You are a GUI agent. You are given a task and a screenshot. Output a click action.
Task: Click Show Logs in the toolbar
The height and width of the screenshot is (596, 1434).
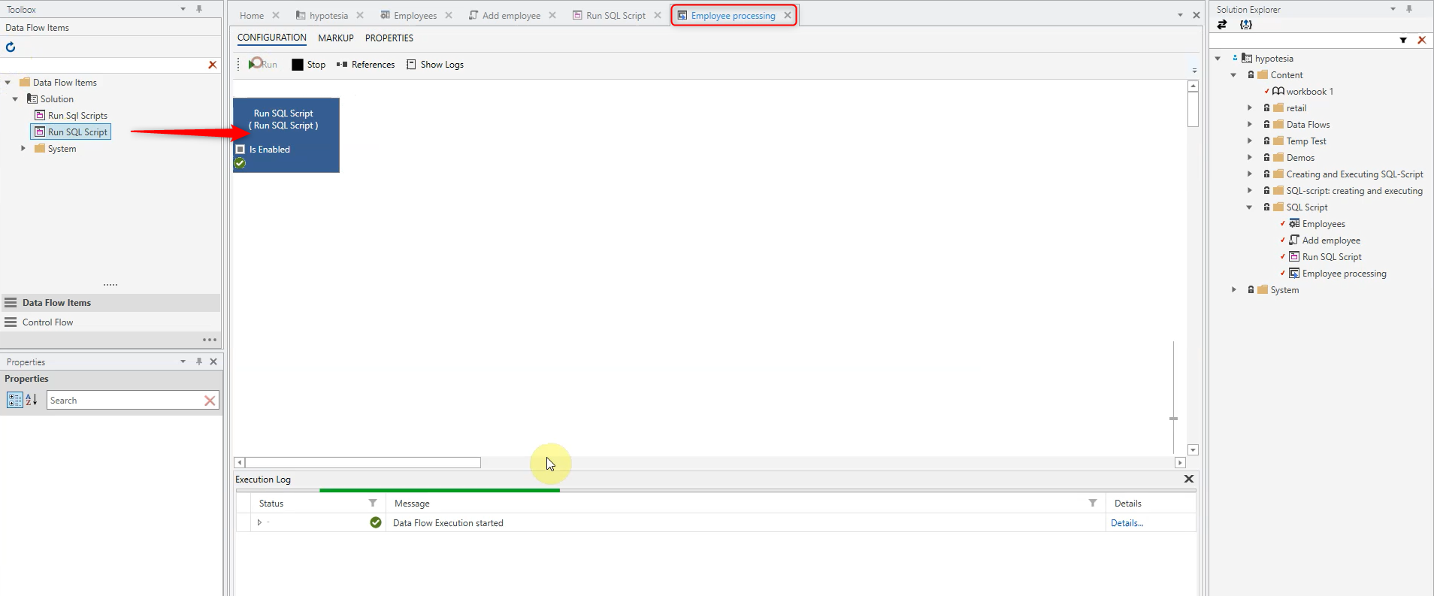point(435,65)
